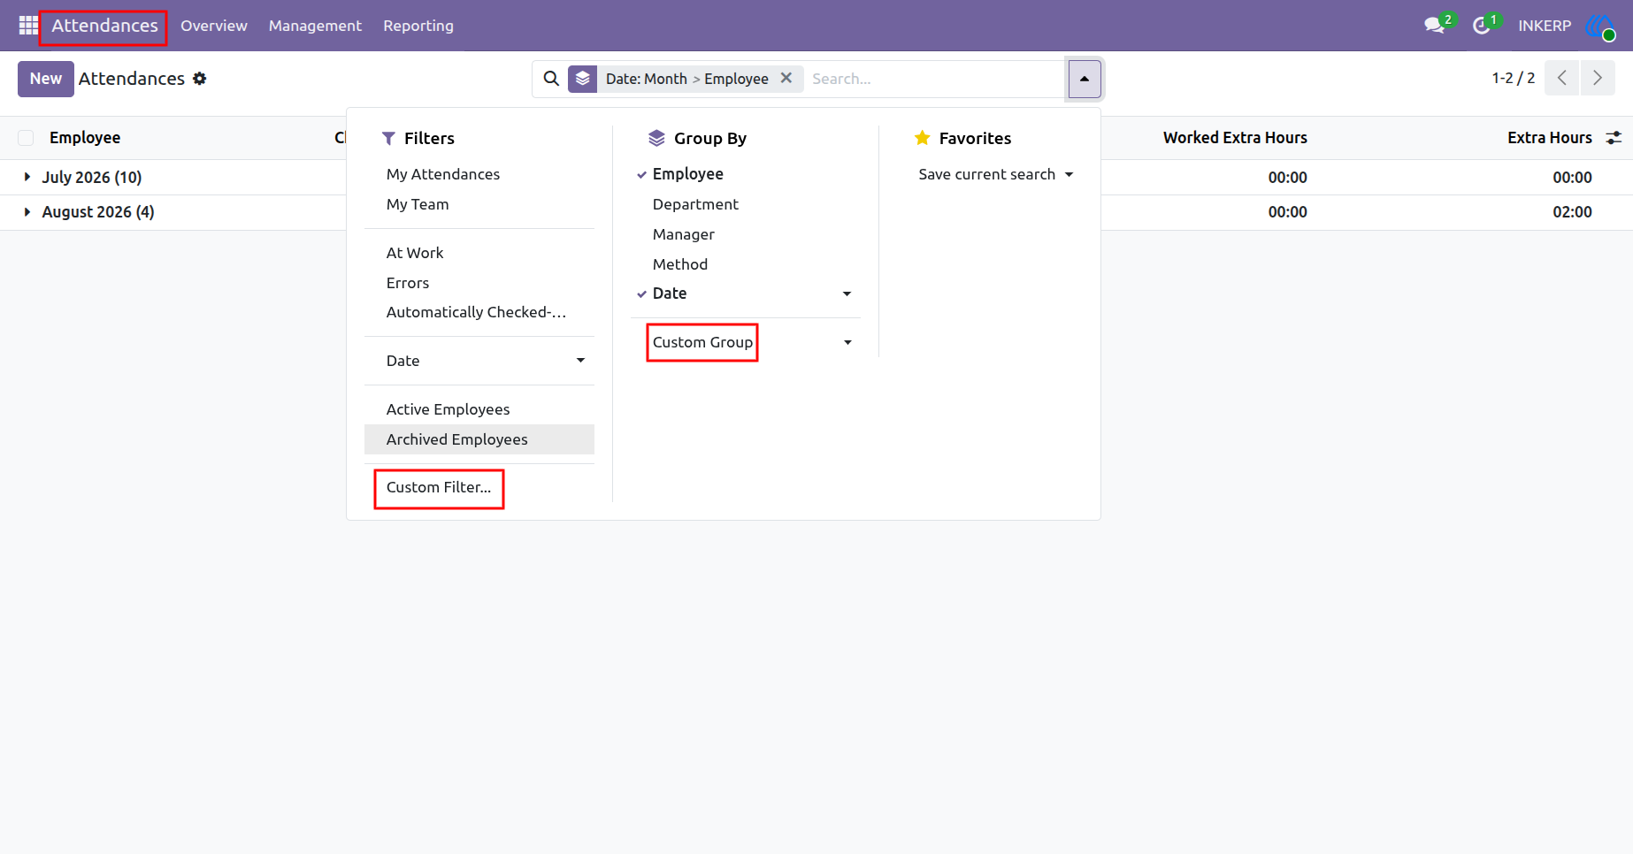This screenshot has height=854, width=1633.
Task: Expand the July 2026 group
Action: pos(92,178)
